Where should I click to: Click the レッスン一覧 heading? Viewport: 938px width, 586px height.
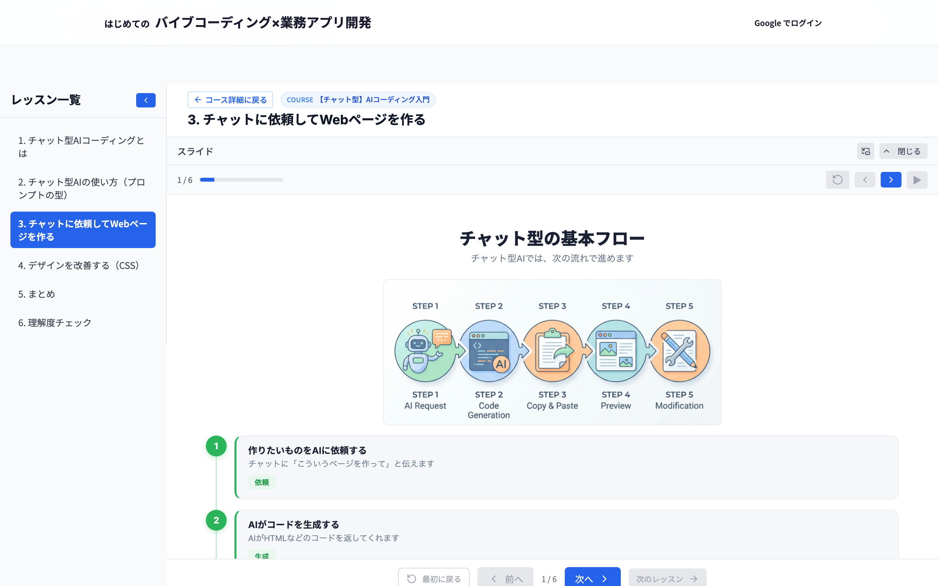point(46,100)
